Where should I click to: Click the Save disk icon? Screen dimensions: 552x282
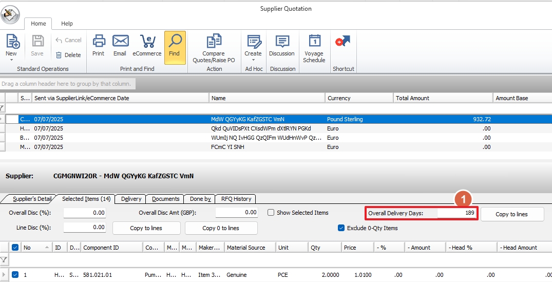[37, 41]
